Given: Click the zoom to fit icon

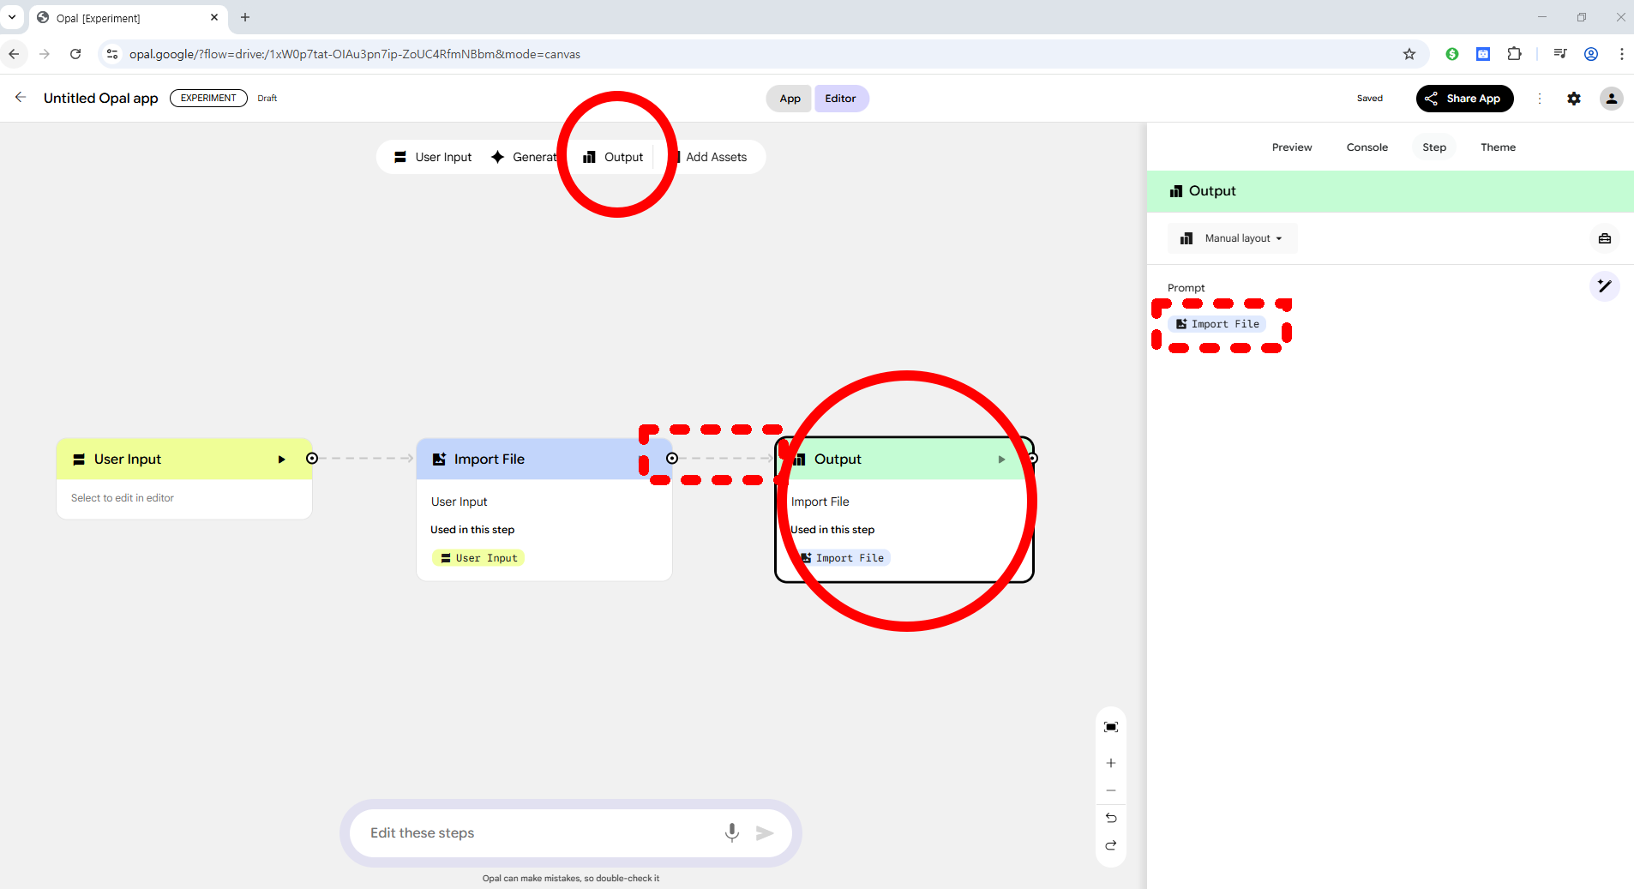Looking at the screenshot, I should [1111, 727].
